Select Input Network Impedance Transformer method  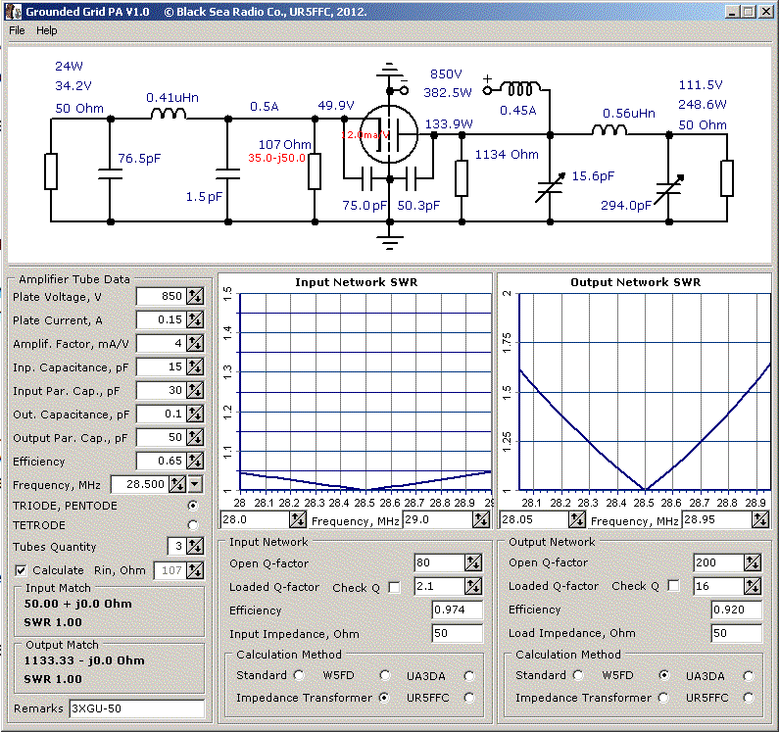384,698
